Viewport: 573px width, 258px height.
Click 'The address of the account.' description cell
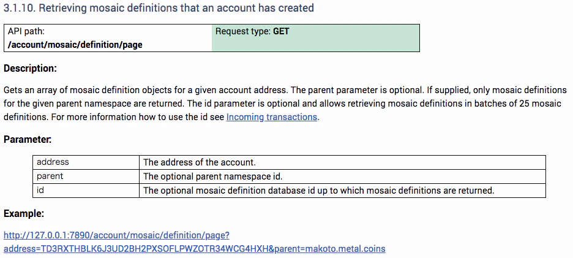pyautogui.click(x=342, y=162)
